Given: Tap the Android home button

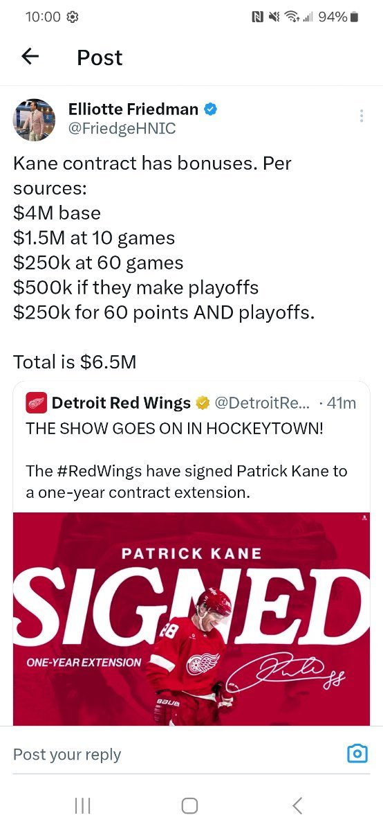Looking at the screenshot, I should 189,805.
